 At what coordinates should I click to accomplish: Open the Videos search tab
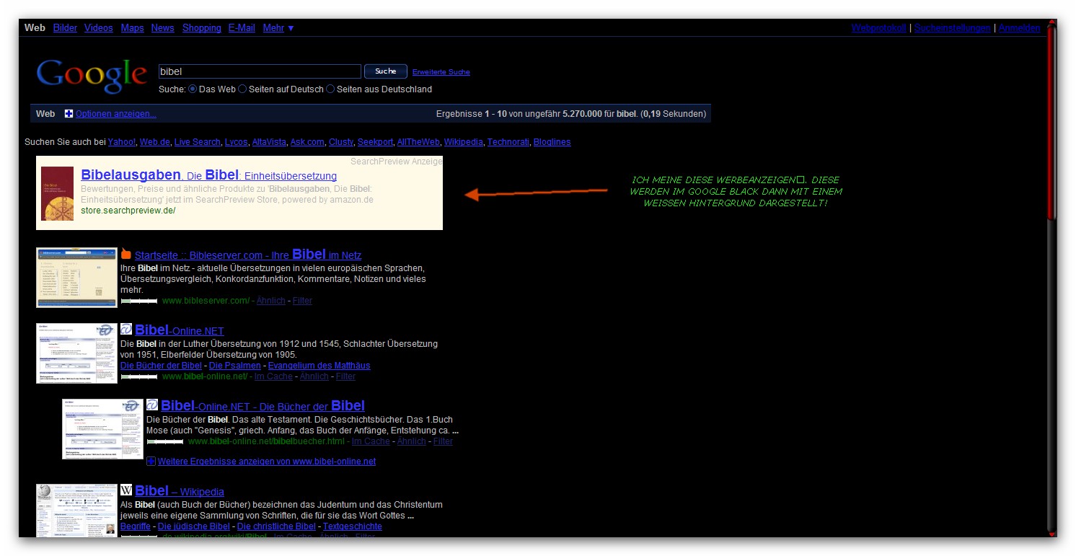[99, 28]
